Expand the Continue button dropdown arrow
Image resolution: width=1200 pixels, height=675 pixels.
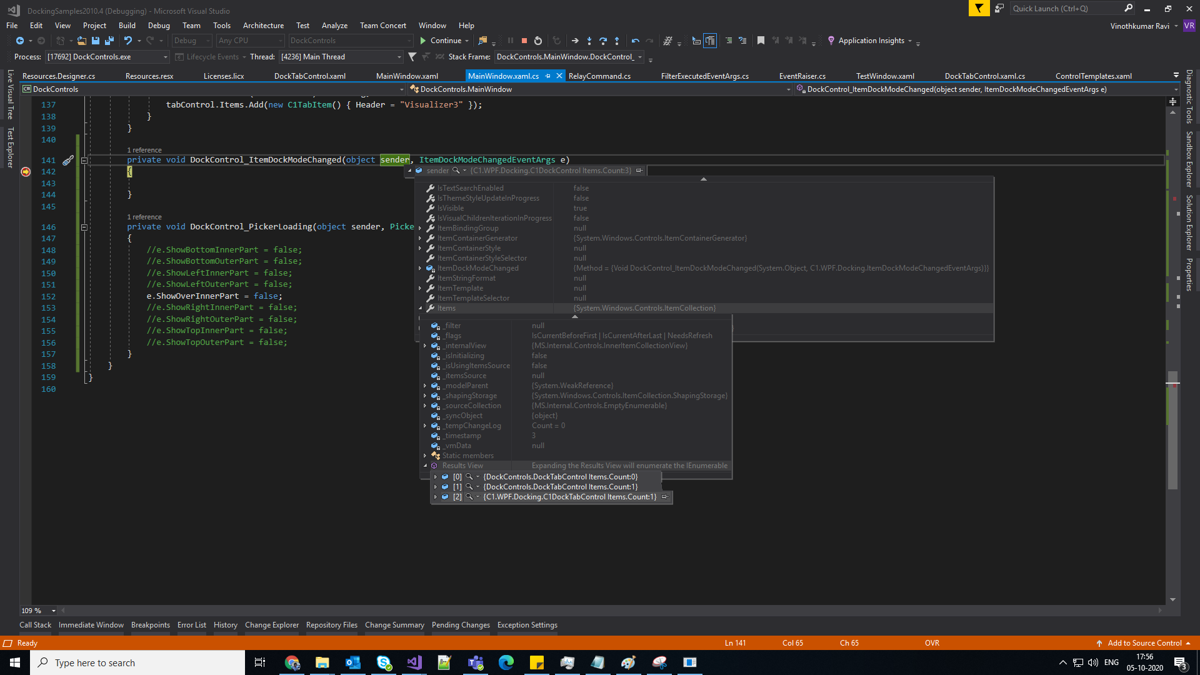[467, 41]
